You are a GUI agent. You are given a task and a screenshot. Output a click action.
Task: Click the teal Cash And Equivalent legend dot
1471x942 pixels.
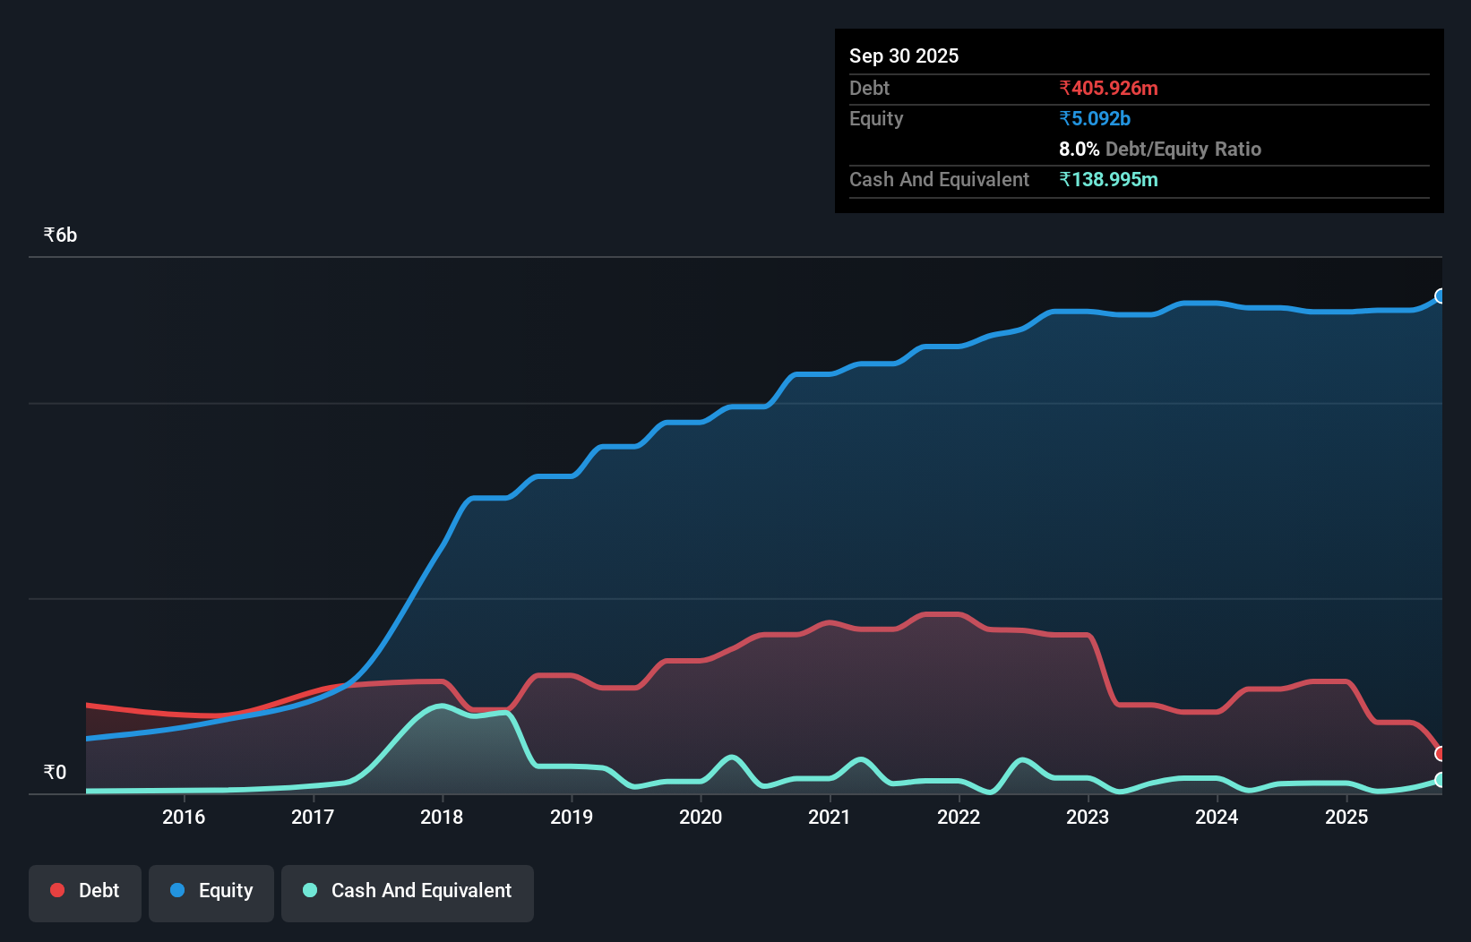[309, 890]
